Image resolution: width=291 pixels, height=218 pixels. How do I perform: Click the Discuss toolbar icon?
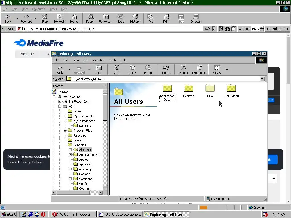196,18
